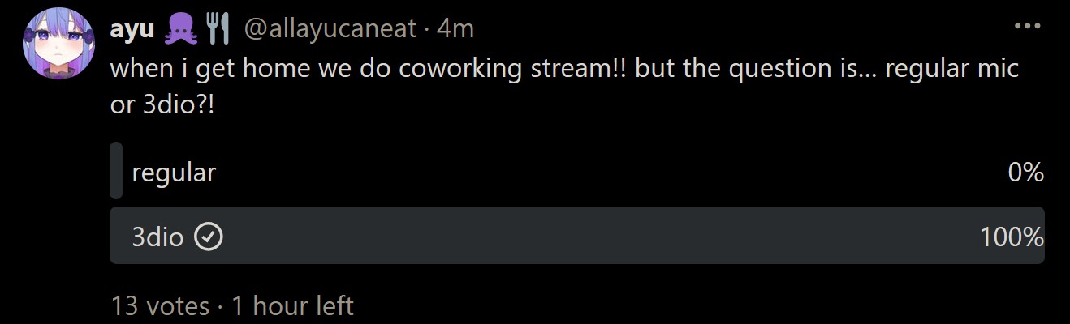Select the "regular" poll option
Screen dimensions: 1070x324
(x=174, y=172)
